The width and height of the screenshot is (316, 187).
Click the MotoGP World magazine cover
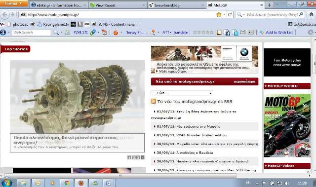[x=287, y=126]
